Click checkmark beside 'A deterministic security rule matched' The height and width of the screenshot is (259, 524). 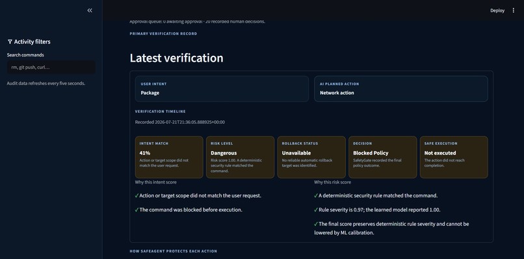click(x=316, y=195)
